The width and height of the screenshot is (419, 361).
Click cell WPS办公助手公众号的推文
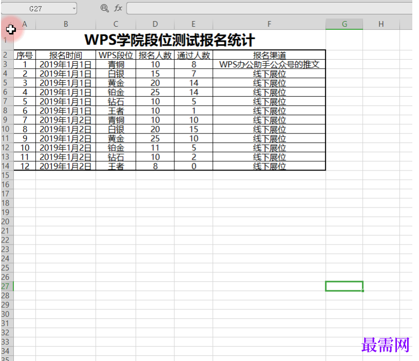269,64
